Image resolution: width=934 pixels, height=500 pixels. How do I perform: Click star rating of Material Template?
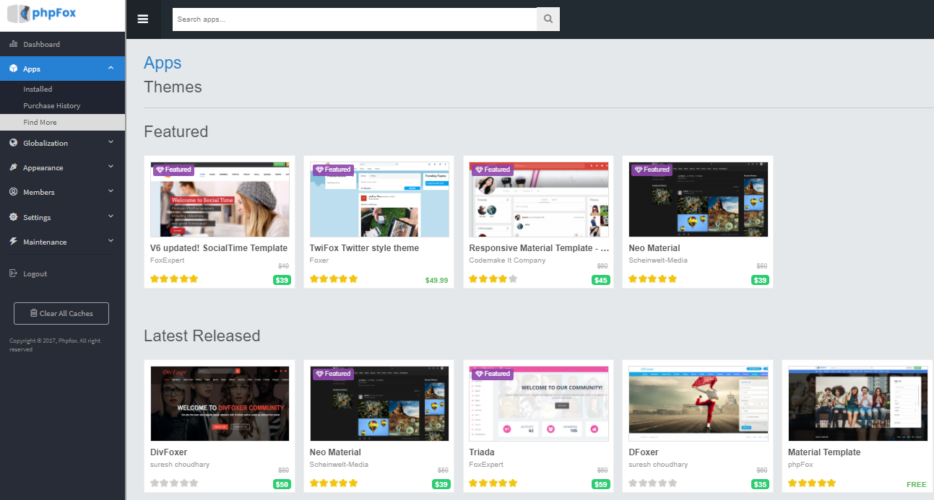tap(812, 483)
